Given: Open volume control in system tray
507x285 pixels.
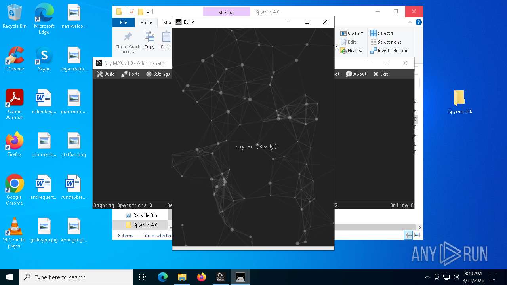Looking at the screenshot, I should tap(456, 277).
